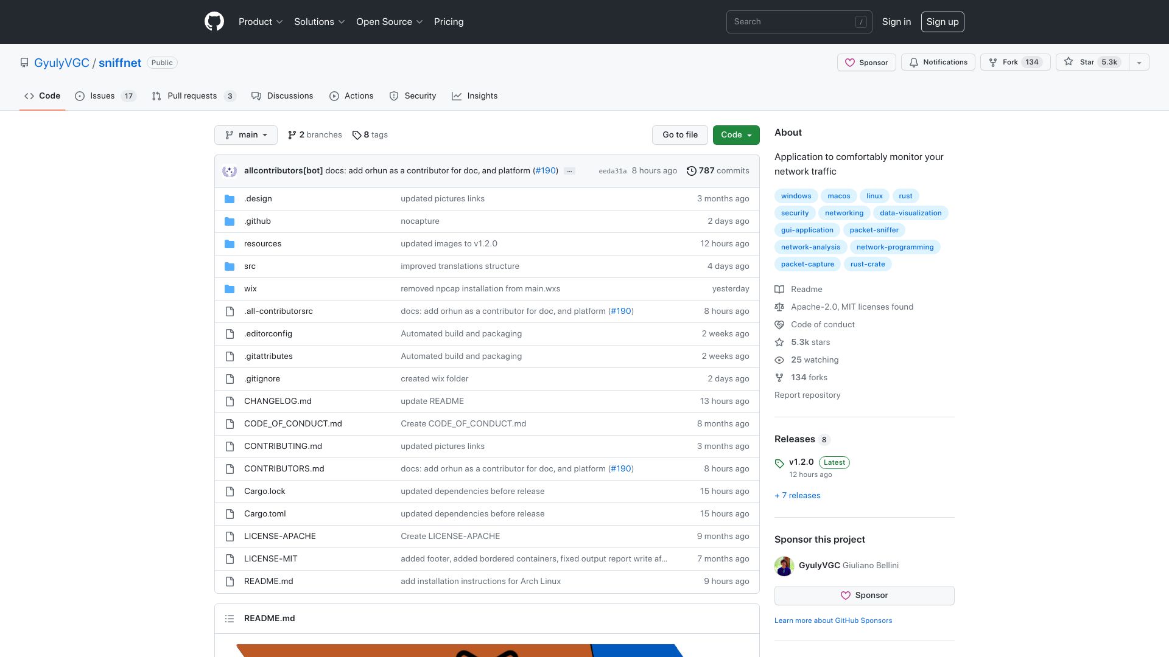Click the repository book icon beside GyulyVGC
The image size is (1169, 657).
pos(24,63)
